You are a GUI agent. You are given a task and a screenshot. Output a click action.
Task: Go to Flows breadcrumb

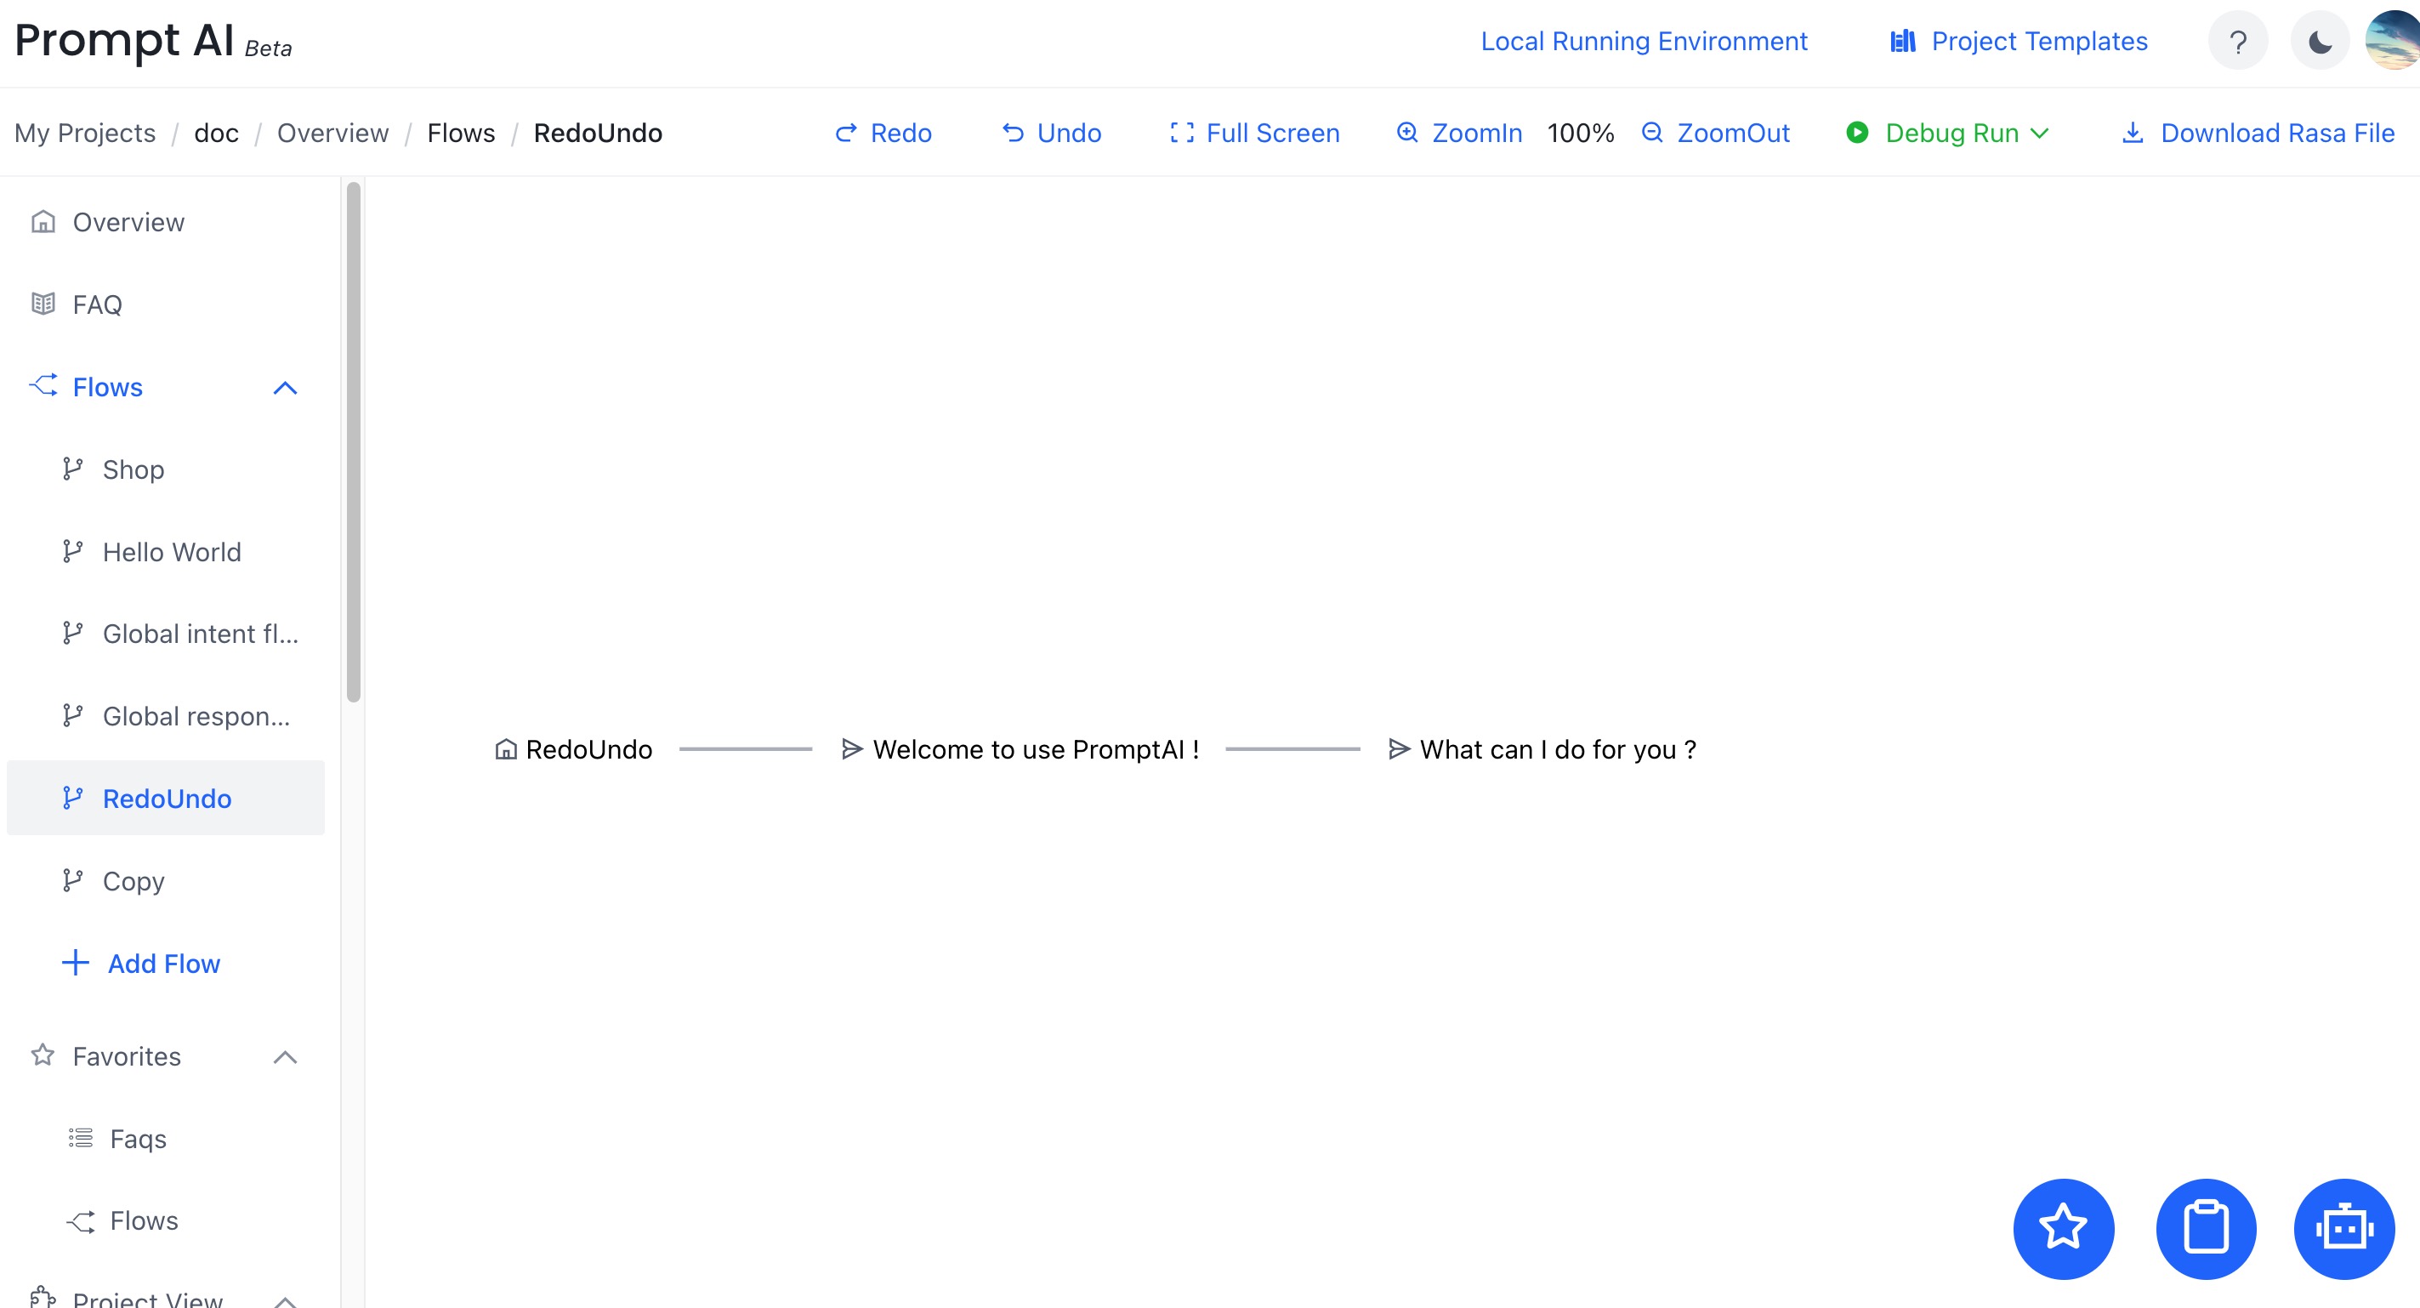460,133
